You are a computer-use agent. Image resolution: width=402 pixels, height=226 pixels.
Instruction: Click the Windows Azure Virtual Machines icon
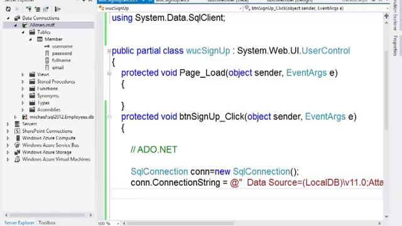(17, 159)
